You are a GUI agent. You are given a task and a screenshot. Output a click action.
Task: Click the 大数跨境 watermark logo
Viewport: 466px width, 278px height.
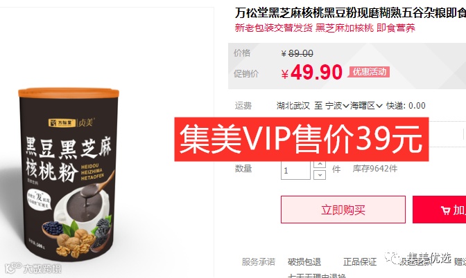33,268
